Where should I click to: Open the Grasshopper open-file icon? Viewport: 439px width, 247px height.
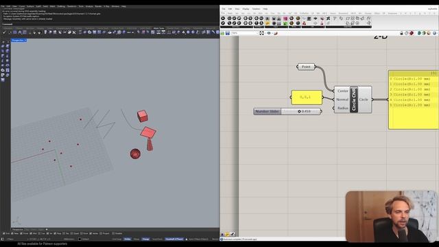click(222, 34)
